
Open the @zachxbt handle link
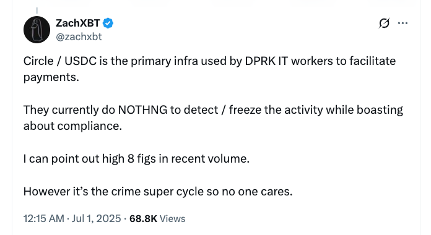(79, 36)
